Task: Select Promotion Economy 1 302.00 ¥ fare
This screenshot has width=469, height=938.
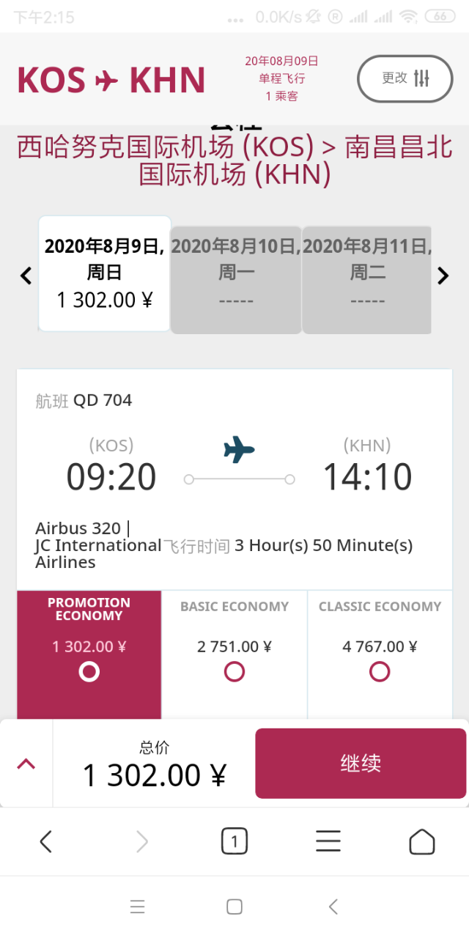Action: pyautogui.click(x=89, y=654)
